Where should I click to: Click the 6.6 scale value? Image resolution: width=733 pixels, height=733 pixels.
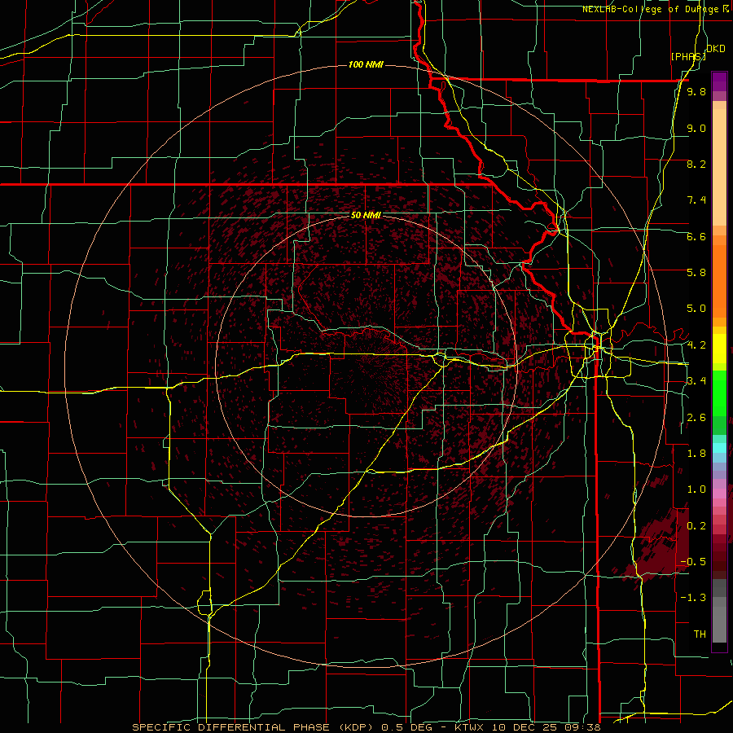click(x=696, y=236)
